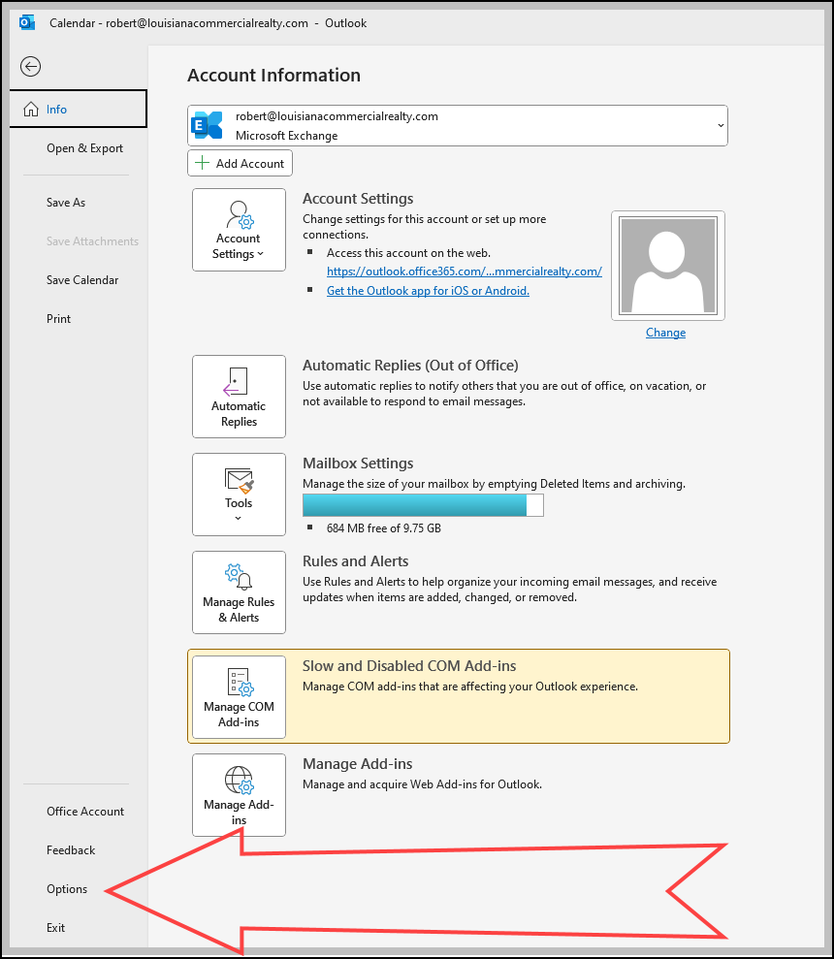Viewport: 834px width, 959px height.
Task: Click the Manage Add-ins heading text
Action: (357, 764)
